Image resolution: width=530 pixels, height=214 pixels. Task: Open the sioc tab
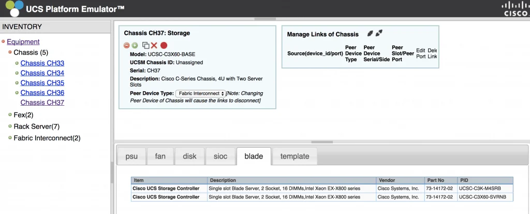click(220, 156)
